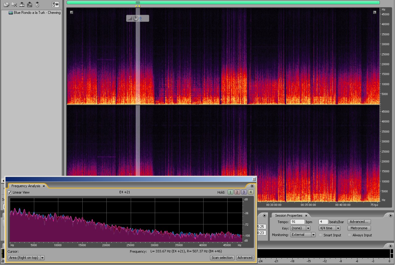Click the yellow selection marker above the spectrogram

point(138,6)
